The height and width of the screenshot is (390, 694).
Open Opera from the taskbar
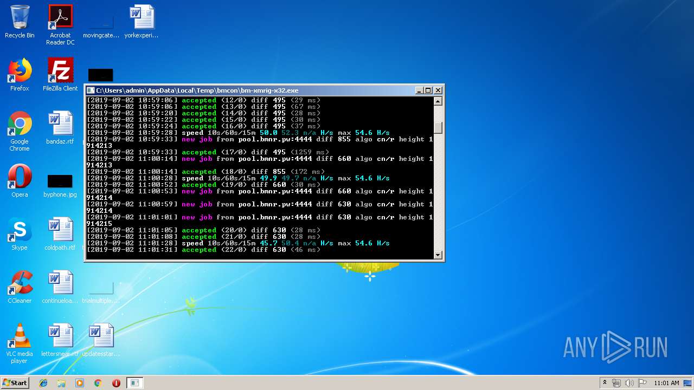pyautogui.click(x=116, y=383)
